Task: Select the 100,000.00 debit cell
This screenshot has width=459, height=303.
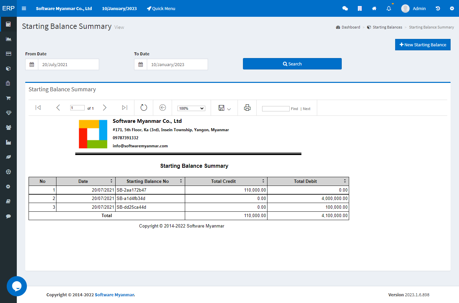Action: point(308,207)
